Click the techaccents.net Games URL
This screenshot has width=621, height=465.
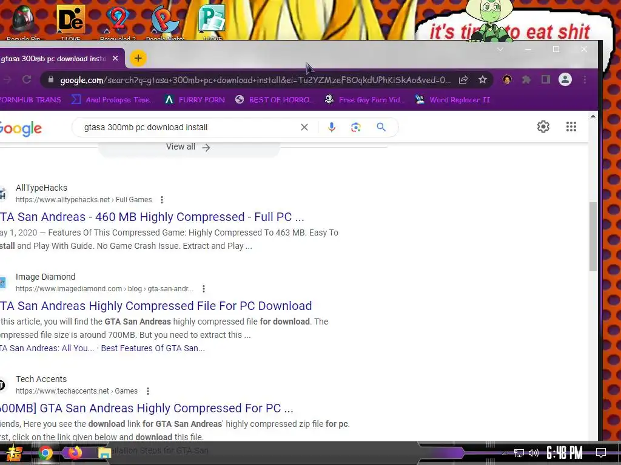pos(77,391)
